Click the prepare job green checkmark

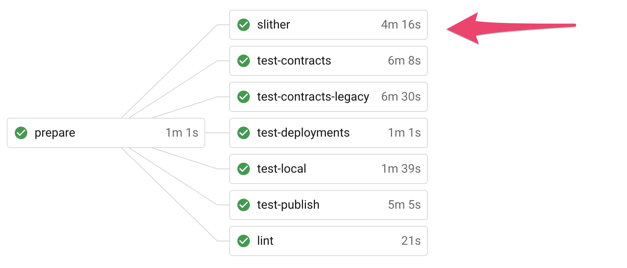coord(21,133)
